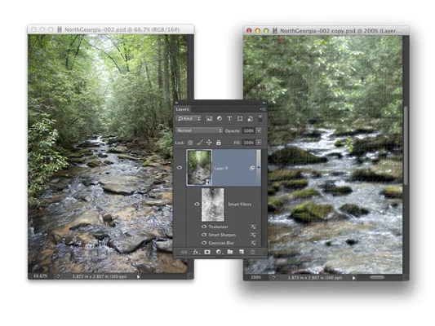435x326 pixels.
Task: Click document size info in NorthGeorgia-002.psd status bar
Action: [x=100, y=276]
